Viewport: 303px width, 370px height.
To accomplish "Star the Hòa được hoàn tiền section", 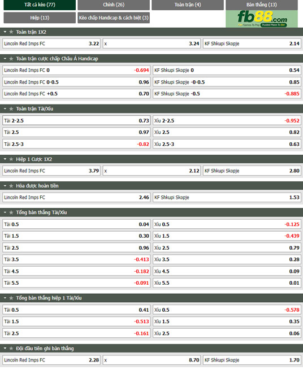I will [x=11, y=186].
